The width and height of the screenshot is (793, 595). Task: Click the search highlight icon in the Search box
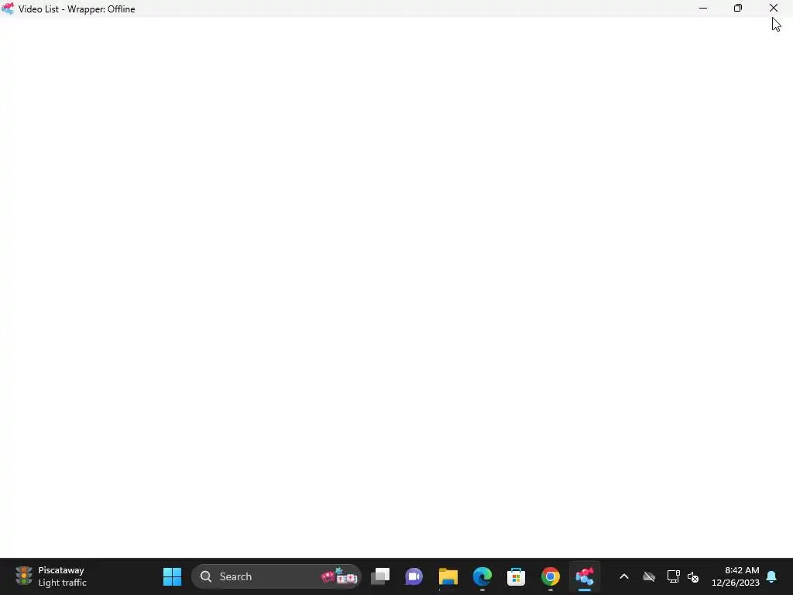[340, 576]
